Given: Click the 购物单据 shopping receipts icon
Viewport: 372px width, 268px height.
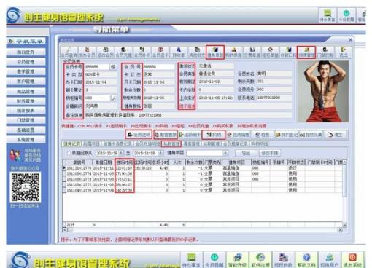Looking at the screenshot, I should (x=233, y=52).
